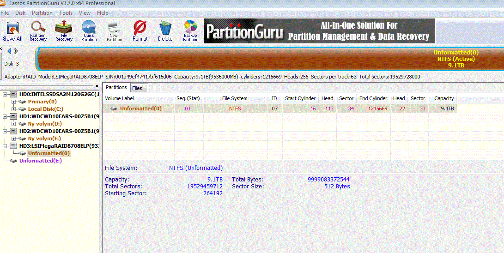The height and width of the screenshot is (253, 504).
Task: Click the New Partition icon
Action: click(x=114, y=31)
